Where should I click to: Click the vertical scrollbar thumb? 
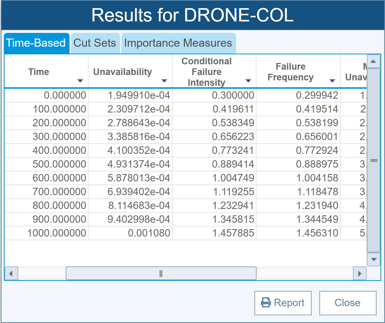[x=373, y=160]
